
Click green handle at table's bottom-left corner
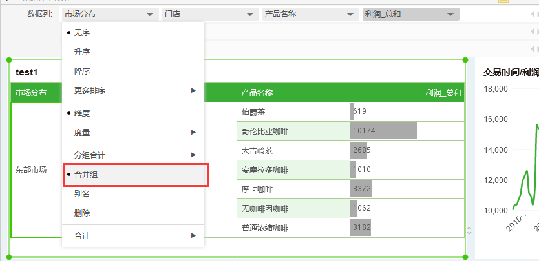9,257
